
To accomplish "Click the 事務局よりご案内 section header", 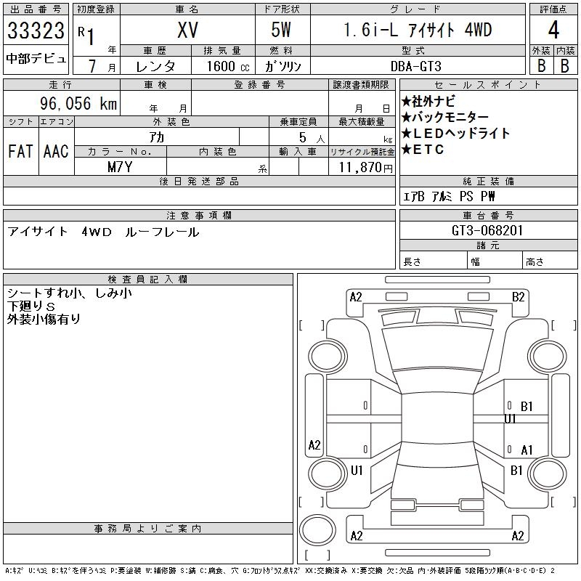I will (148, 529).
